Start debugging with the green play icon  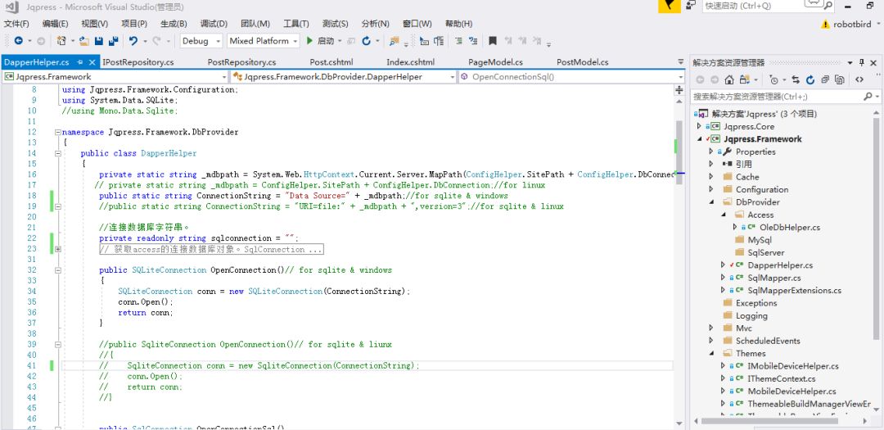(309, 41)
